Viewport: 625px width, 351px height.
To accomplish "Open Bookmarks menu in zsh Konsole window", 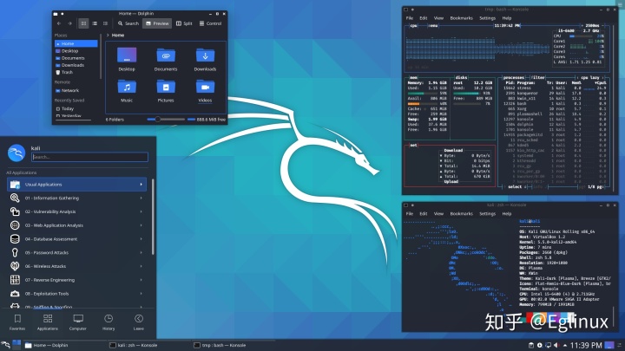I will [461, 214].
